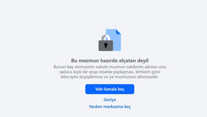Click the heading 'Bu məzmun hazırda əlçatan deyil'

click(x=110, y=61)
